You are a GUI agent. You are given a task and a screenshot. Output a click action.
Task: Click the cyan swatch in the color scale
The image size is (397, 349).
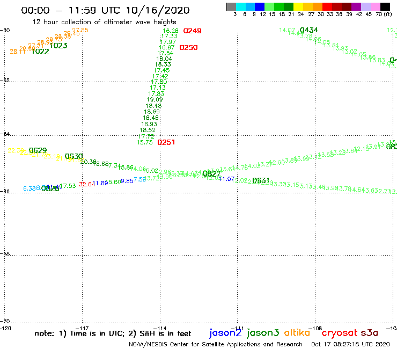click(x=241, y=6)
